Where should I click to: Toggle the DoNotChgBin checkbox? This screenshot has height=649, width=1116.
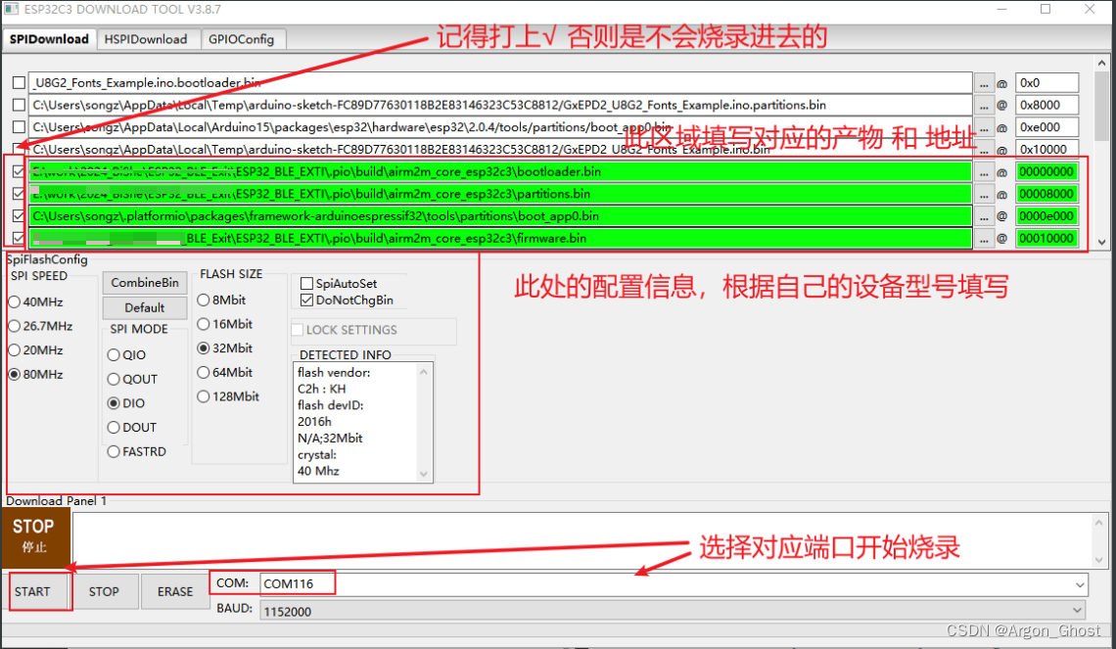pos(307,301)
